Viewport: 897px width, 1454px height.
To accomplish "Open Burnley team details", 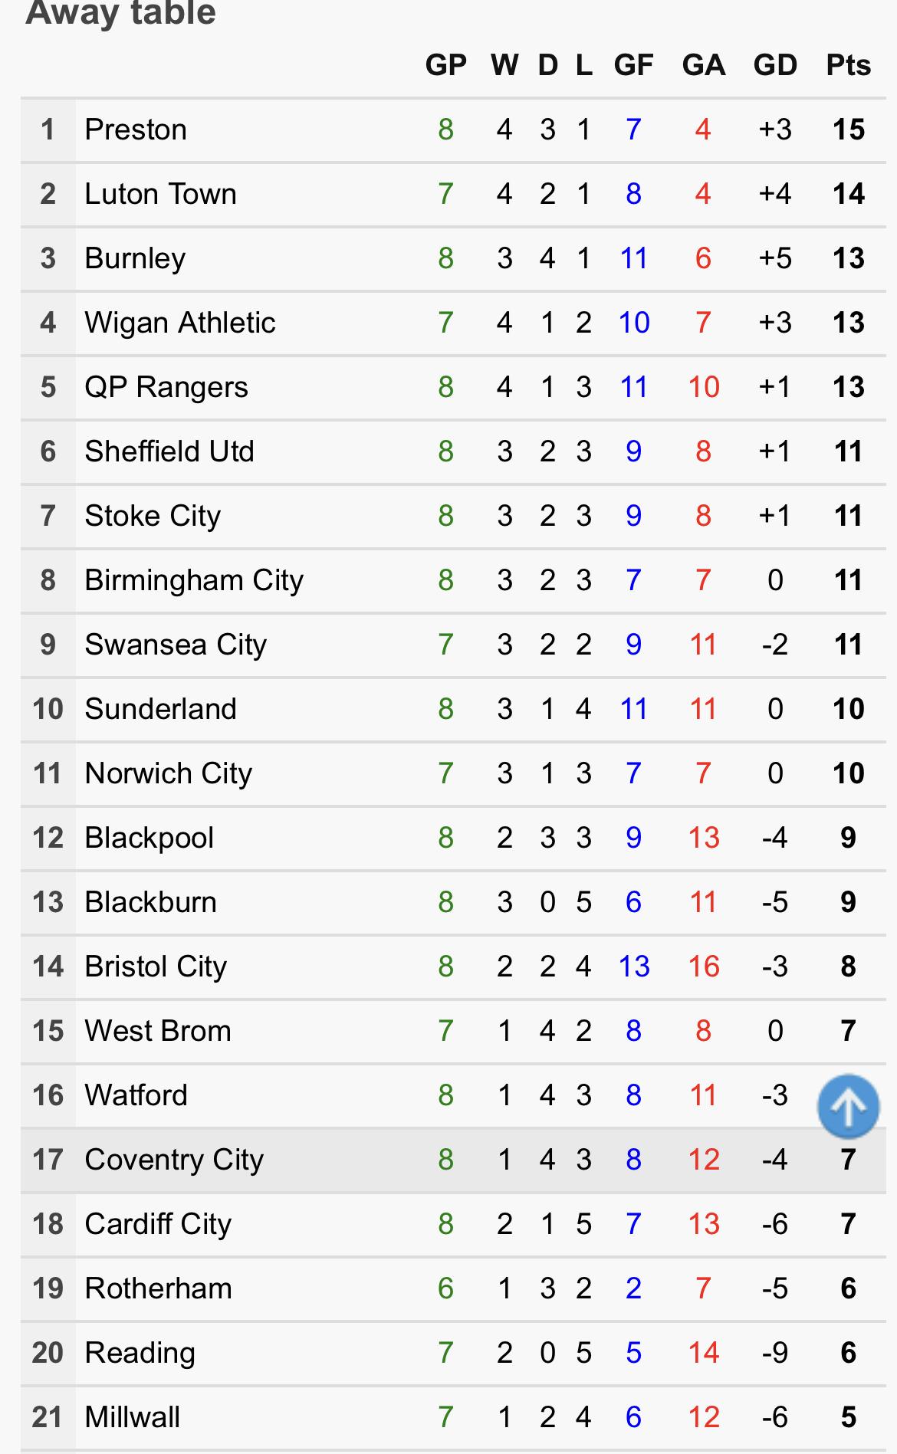I will (x=135, y=258).
